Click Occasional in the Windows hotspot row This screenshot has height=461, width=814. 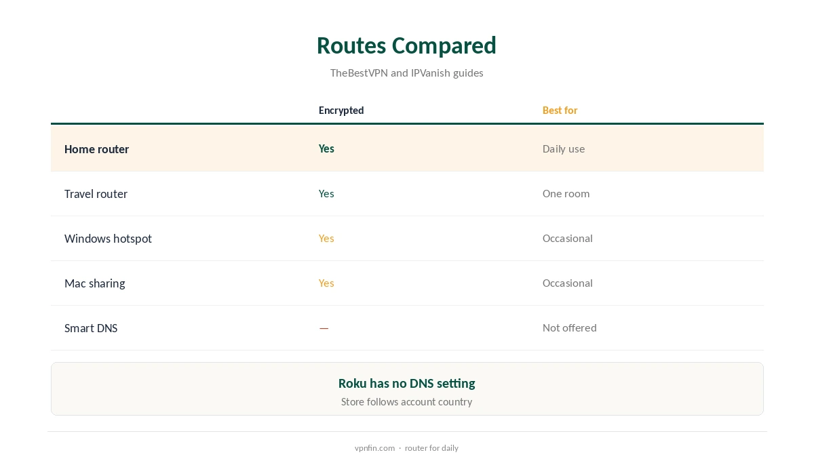click(567, 238)
